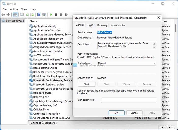Click Cancel in the Properties dialog
Screen dimensions: 178x130
click(x=134, y=113)
